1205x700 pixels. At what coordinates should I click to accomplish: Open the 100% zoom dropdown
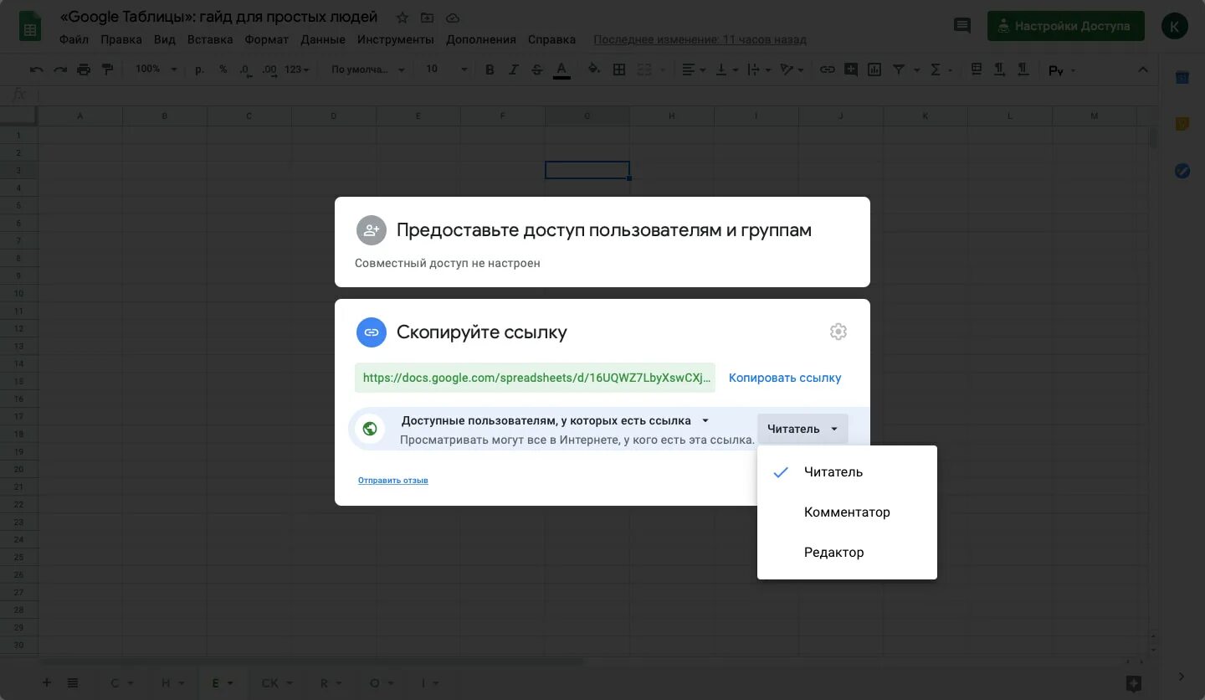click(156, 69)
